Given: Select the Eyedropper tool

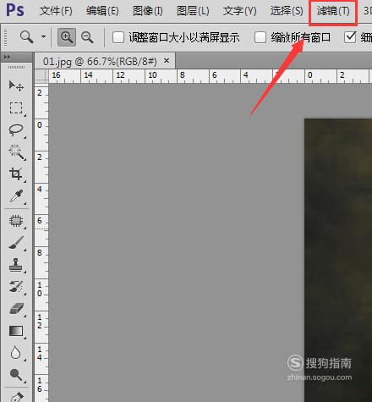Looking at the screenshot, I should pos(16,196).
